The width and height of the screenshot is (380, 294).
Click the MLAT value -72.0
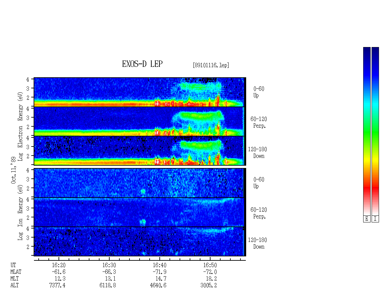[x=210, y=272]
